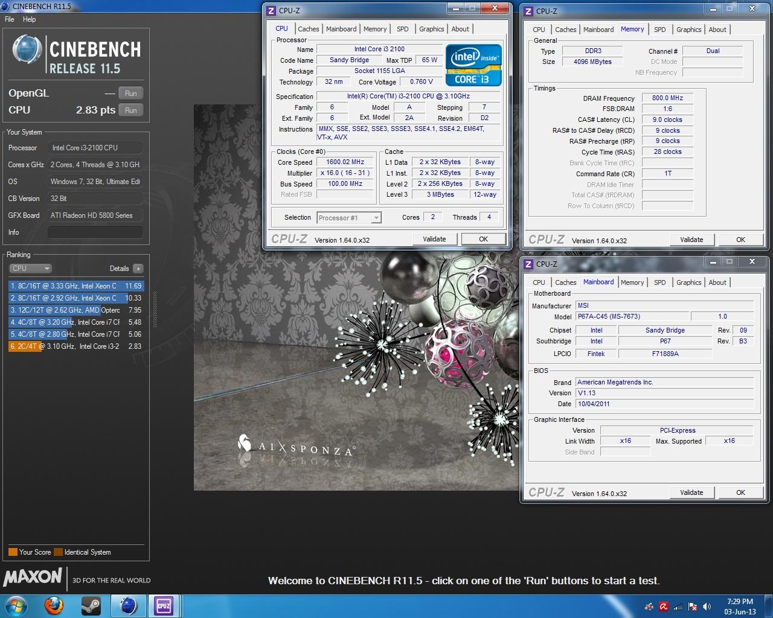Click the Cinebench rendered scene image
Screen dimensions: 773x618
point(357,298)
